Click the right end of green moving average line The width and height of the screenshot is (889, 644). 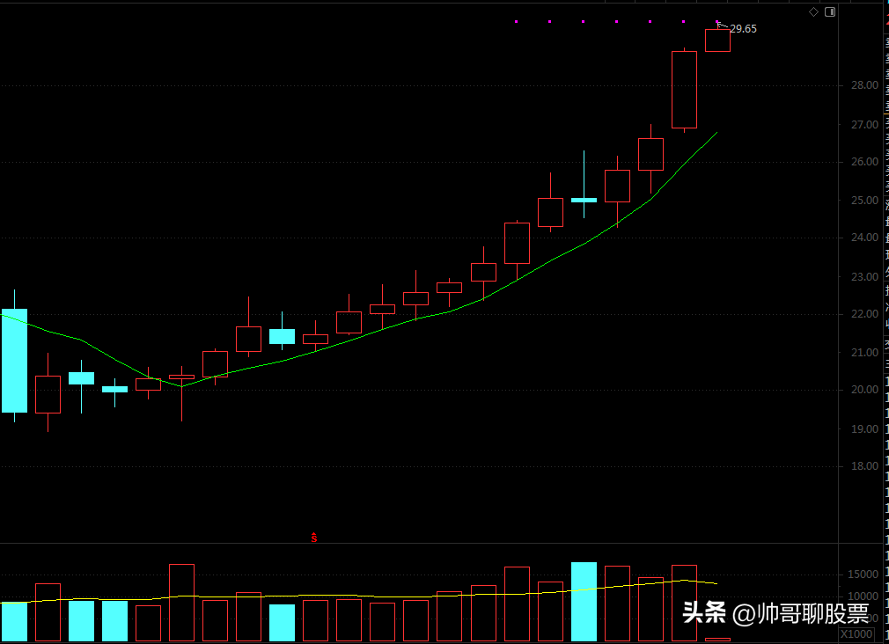(716, 133)
